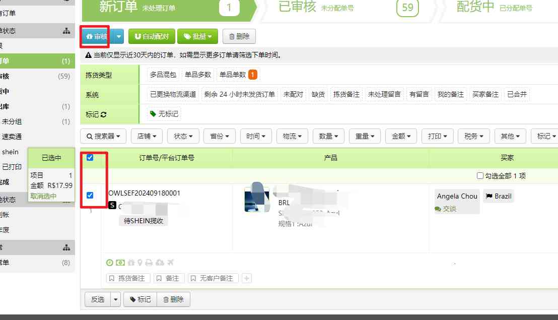Open the 物流 dropdown filter

[292, 136]
